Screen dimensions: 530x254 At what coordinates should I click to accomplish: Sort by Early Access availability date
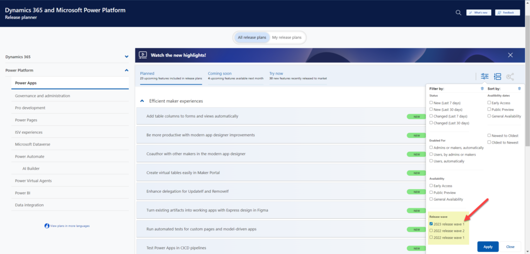click(x=489, y=103)
